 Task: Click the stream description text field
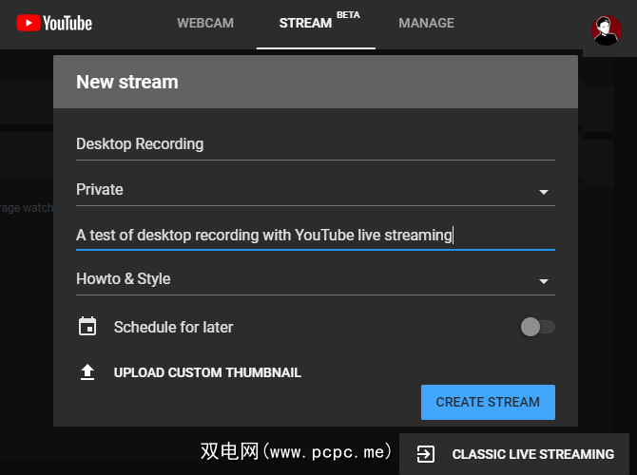314,235
